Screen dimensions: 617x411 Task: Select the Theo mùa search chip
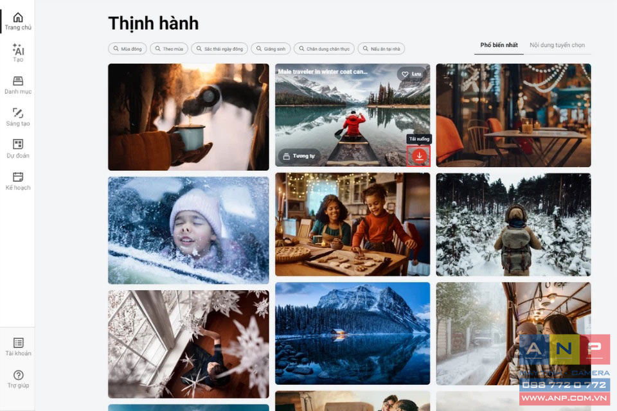coord(169,49)
